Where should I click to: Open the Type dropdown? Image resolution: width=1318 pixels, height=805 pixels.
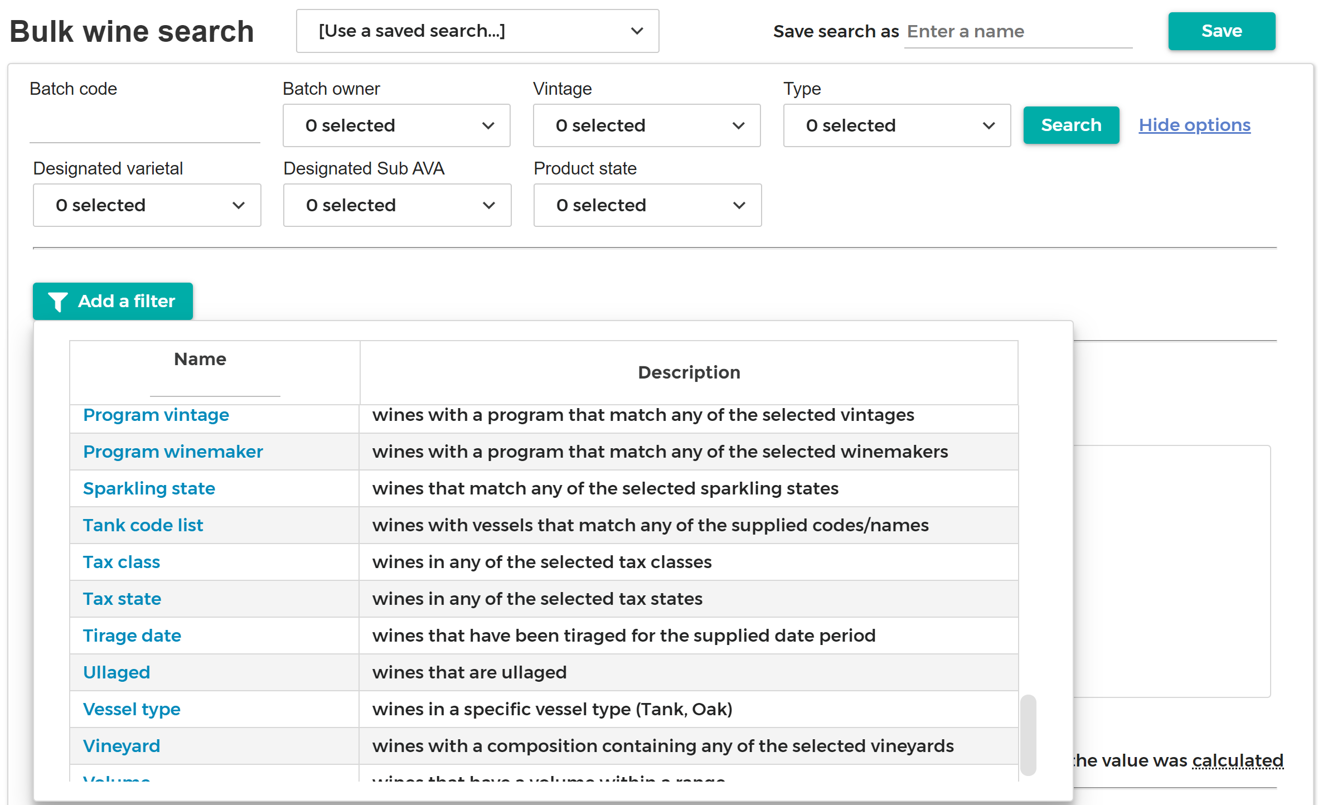pyautogui.click(x=897, y=125)
